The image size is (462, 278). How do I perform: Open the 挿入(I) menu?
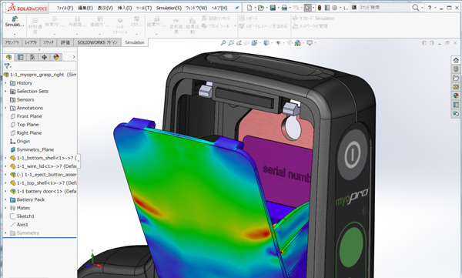click(x=125, y=8)
